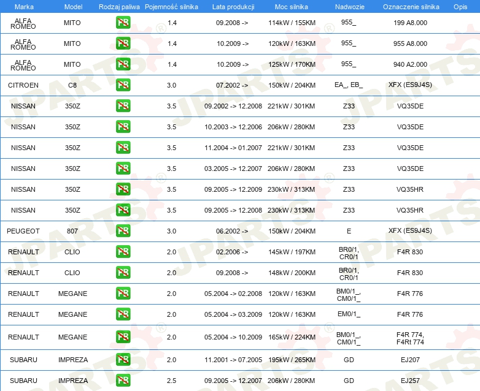The height and width of the screenshot is (391, 480).
Task: Click the 3.0 capacity in the Peugeot row
Action: 171,231
